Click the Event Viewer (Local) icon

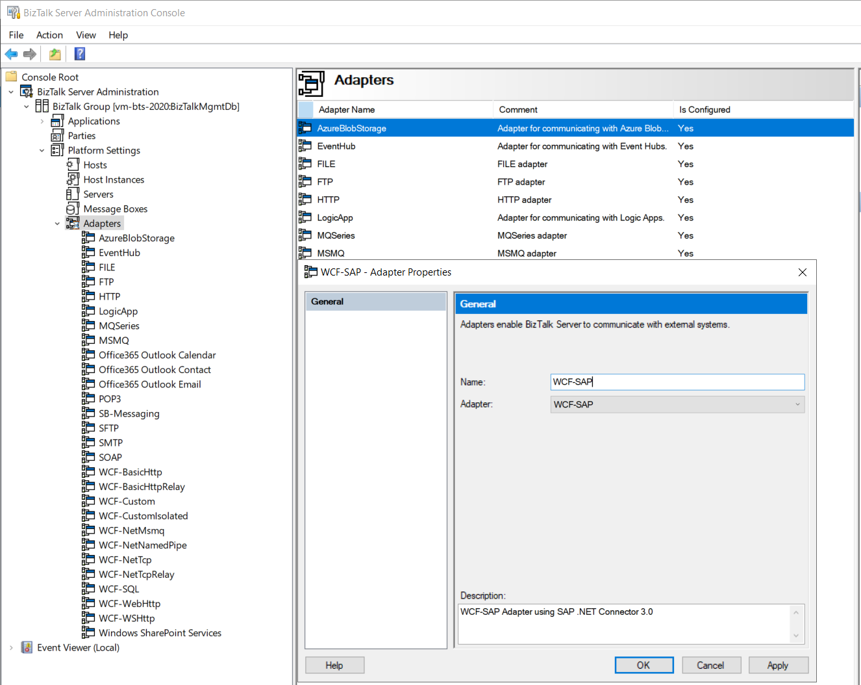point(27,647)
